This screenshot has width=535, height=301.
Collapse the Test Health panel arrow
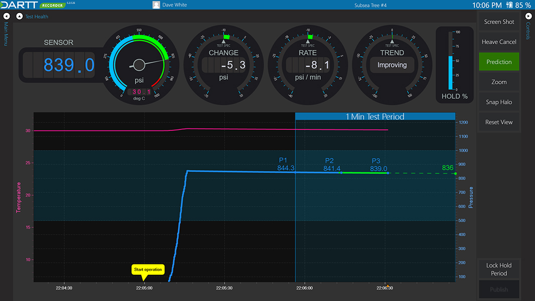pos(19,16)
